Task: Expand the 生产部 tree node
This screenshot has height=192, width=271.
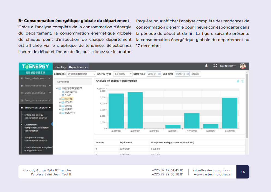Action: (x=60, y=99)
